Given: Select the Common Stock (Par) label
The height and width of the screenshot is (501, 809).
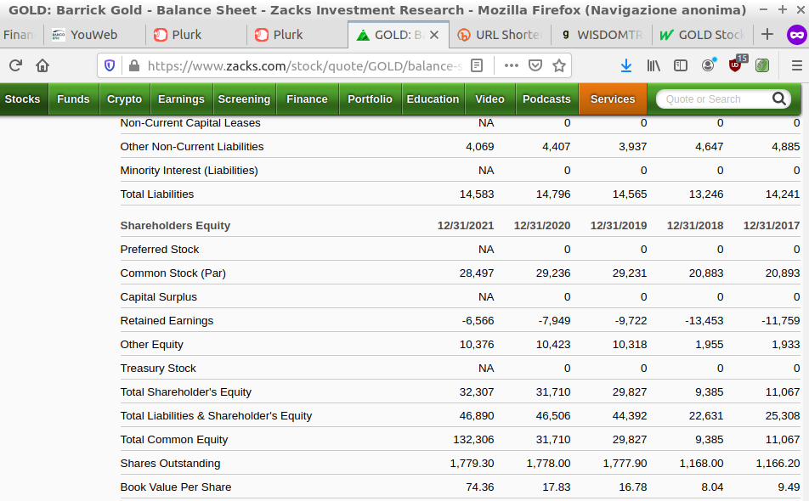Looking at the screenshot, I should click(x=173, y=273).
